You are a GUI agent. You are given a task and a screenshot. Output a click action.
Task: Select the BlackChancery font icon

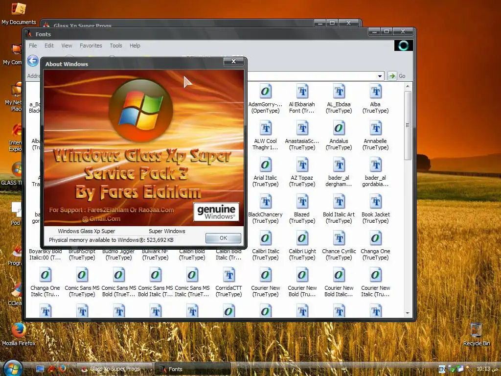265,202
